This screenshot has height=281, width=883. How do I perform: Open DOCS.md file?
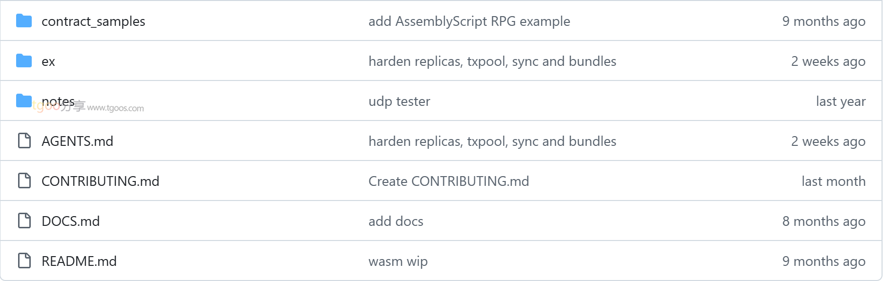pyautogui.click(x=70, y=221)
